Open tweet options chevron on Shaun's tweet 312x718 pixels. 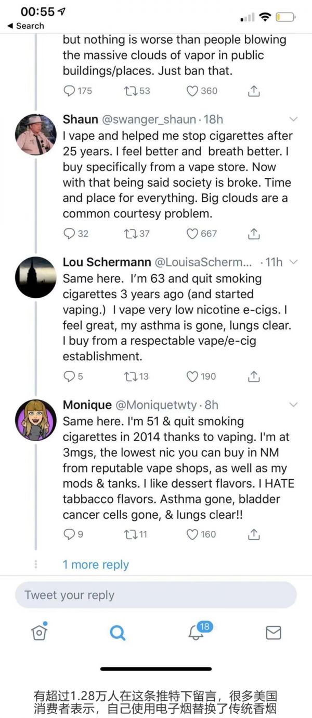click(x=293, y=119)
